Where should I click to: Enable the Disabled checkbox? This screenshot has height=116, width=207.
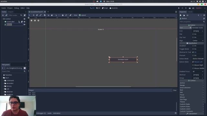[193, 46]
